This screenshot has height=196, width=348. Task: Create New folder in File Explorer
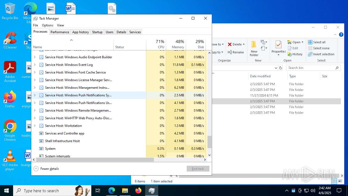click(x=254, y=49)
